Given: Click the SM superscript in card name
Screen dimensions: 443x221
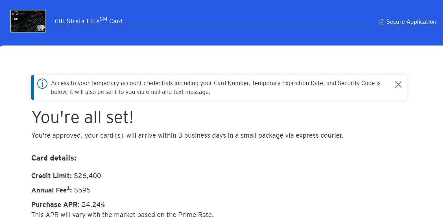Looking at the screenshot, I should click(103, 19).
